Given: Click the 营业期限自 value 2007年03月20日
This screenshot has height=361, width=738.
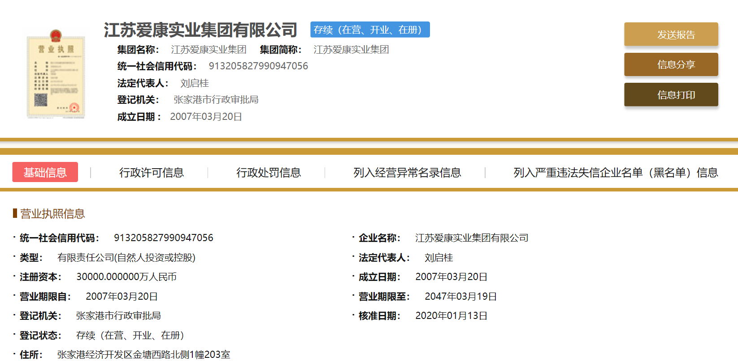Looking at the screenshot, I should [122, 296].
